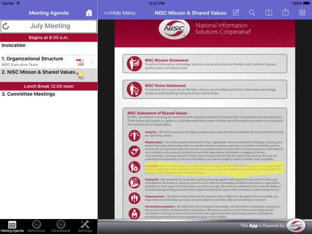This screenshot has height=234, width=312.
Task: Refresh the July Meeting agenda
Action: tap(6, 26)
